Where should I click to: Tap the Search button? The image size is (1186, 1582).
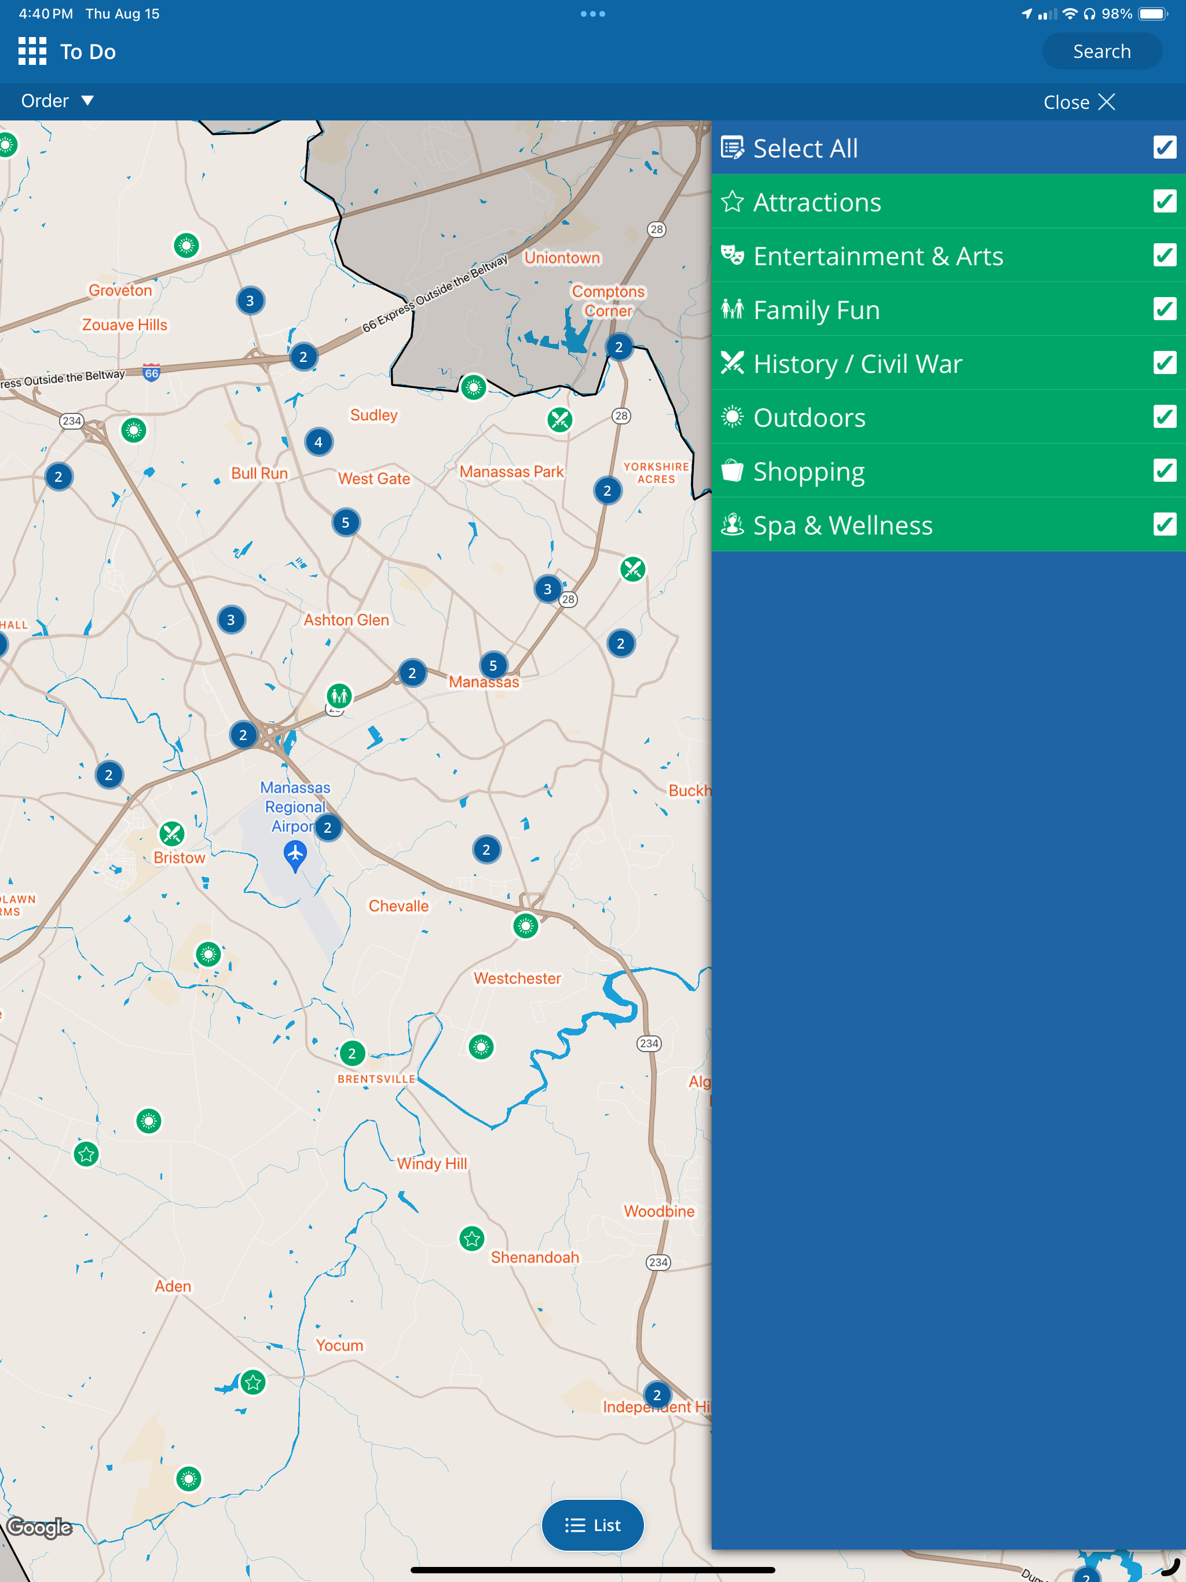tap(1101, 52)
